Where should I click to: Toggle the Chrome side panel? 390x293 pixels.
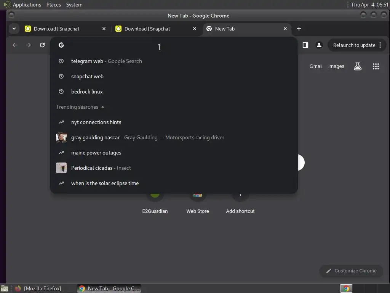[x=305, y=45]
